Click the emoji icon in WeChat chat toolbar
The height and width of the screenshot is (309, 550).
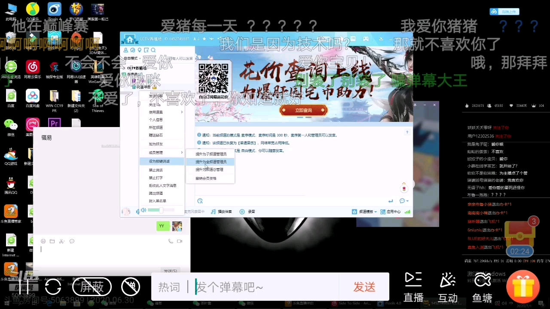point(43,241)
